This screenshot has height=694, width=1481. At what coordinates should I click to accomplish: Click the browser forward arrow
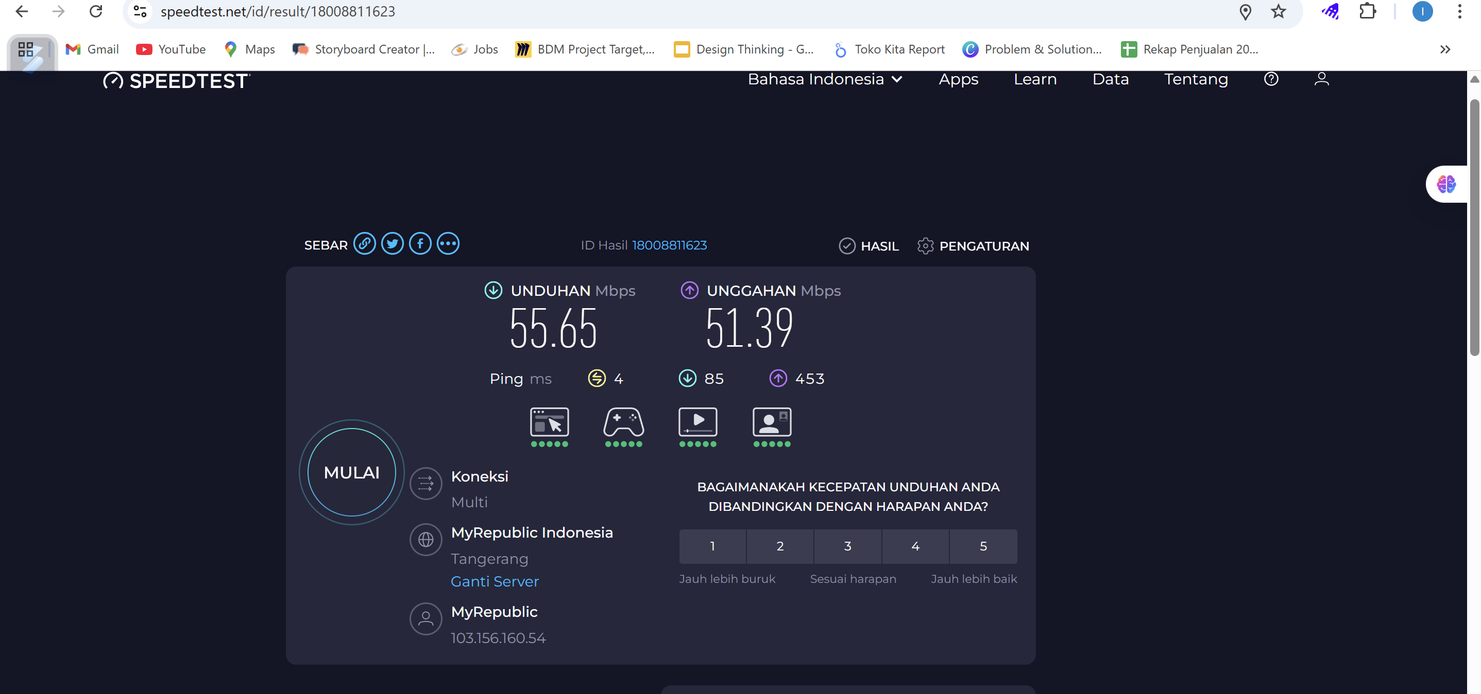[x=59, y=11]
